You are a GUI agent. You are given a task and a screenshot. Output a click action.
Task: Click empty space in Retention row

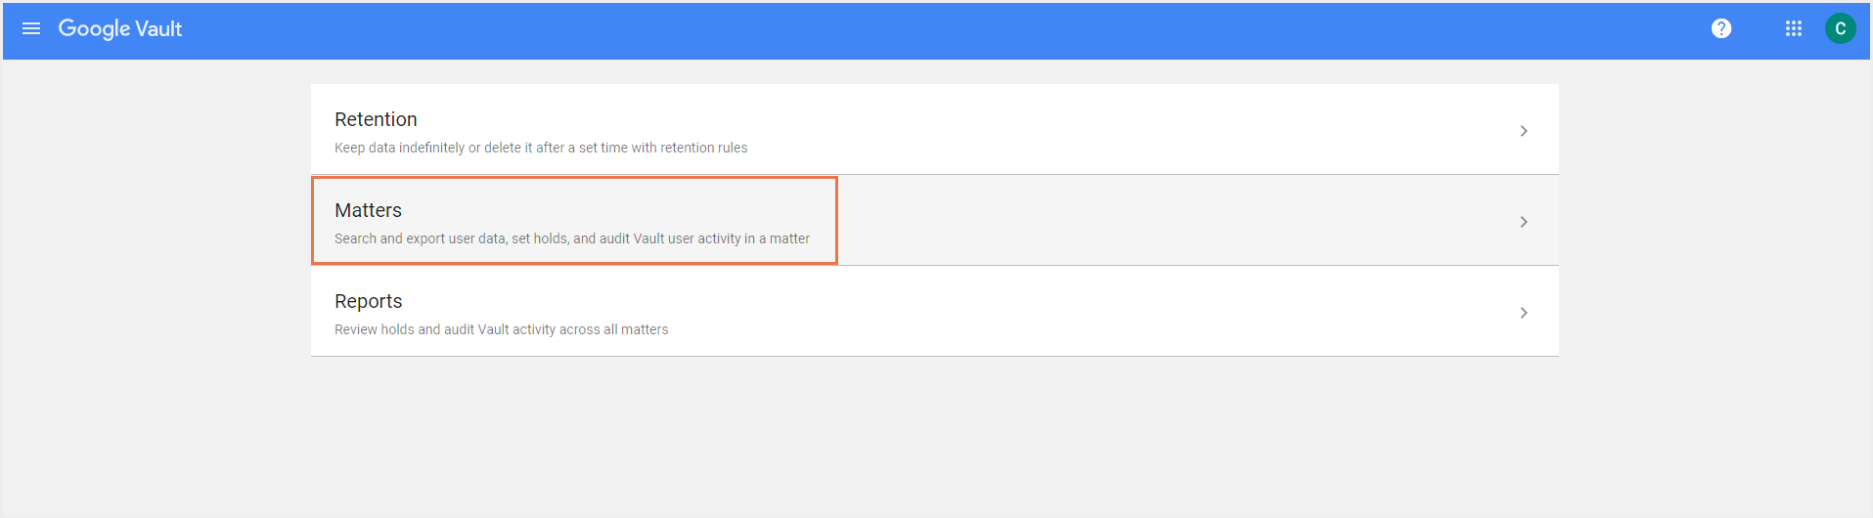(x=1125, y=129)
